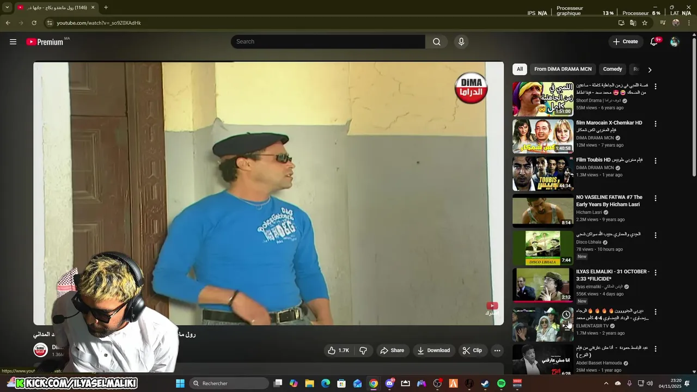Image resolution: width=697 pixels, height=392 pixels.
Task: Translate this page icon
Action: click(x=633, y=23)
